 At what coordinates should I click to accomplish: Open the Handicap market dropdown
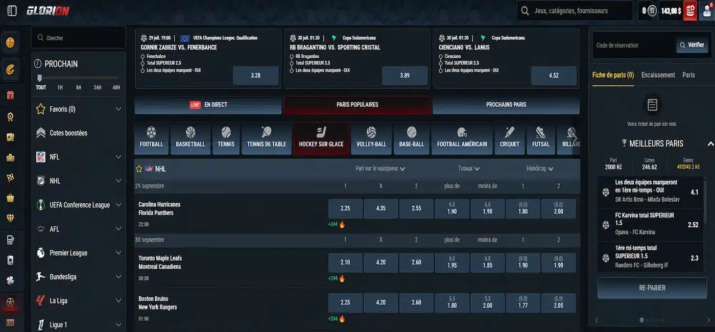pyautogui.click(x=540, y=169)
